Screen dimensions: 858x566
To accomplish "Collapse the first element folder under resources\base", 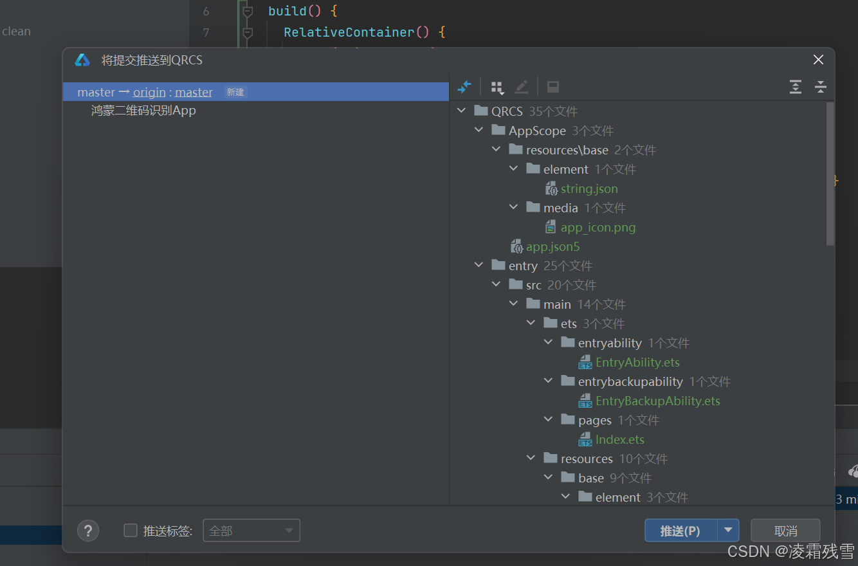I will 513,169.
